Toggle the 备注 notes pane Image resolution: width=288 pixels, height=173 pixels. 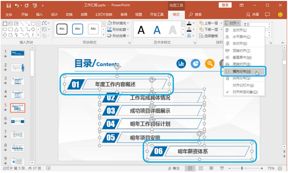[174, 168]
